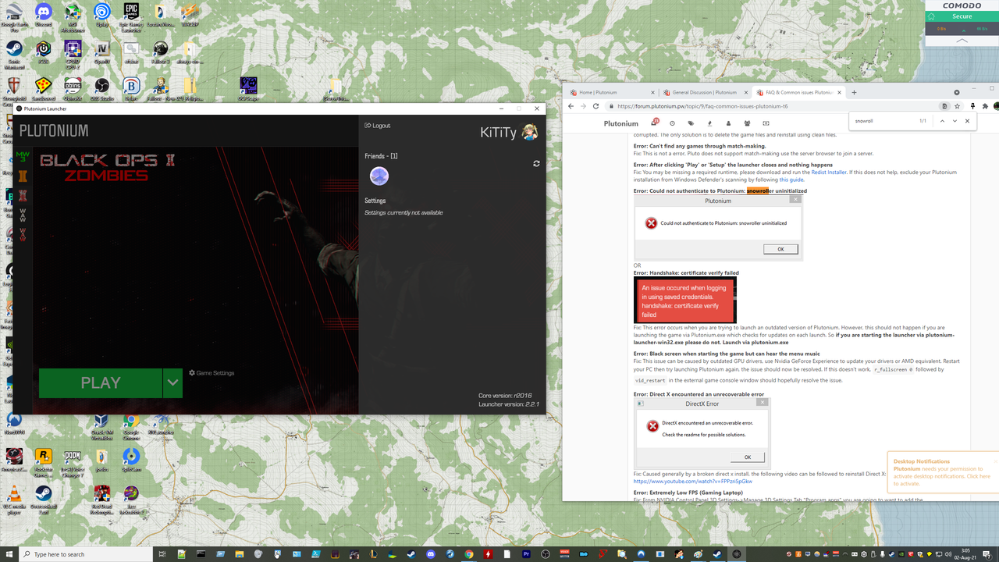Select the friend avatar under Friends
Screen dimensions: 999x562
(x=379, y=176)
